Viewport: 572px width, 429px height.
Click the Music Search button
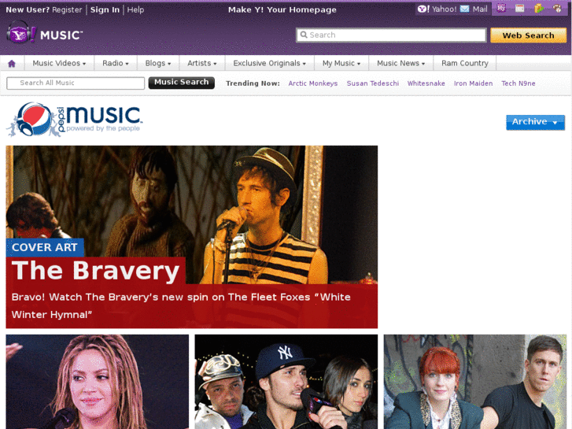click(181, 83)
